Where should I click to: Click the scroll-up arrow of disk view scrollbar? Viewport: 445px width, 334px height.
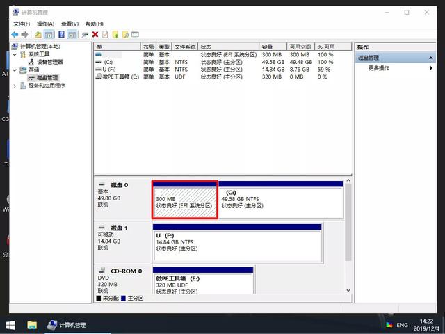(x=348, y=180)
